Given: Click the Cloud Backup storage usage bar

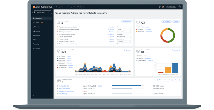Looking at the screenshot, I should (x=128, y=93).
